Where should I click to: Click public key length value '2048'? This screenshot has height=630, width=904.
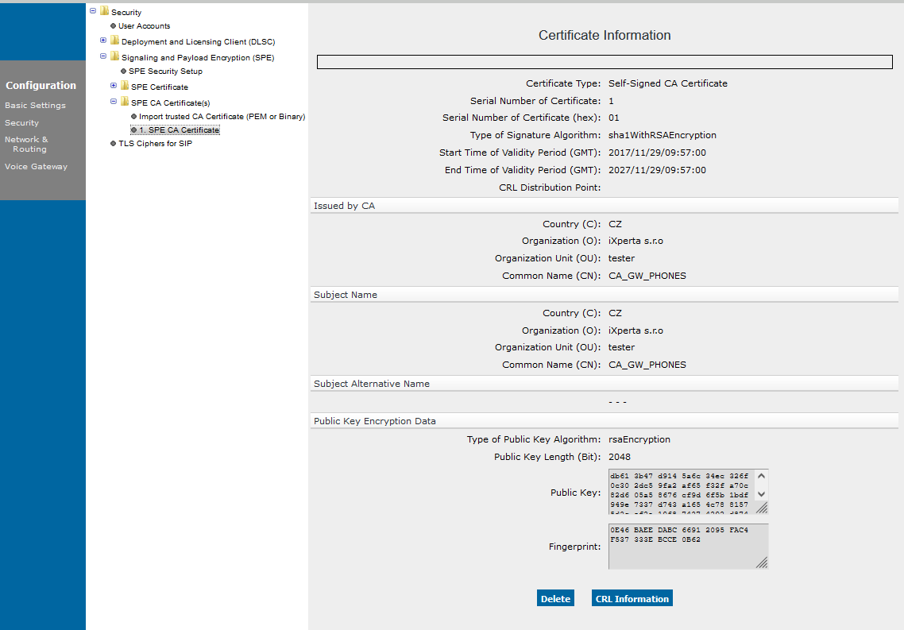[x=619, y=457]
